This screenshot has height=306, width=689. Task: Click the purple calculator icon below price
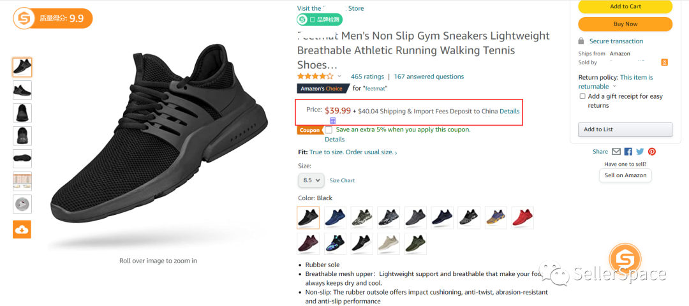click(332, 120)
